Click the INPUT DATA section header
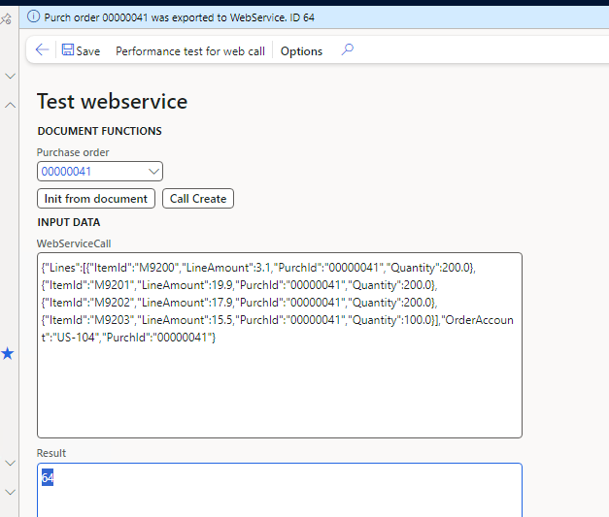 point(69,222)
